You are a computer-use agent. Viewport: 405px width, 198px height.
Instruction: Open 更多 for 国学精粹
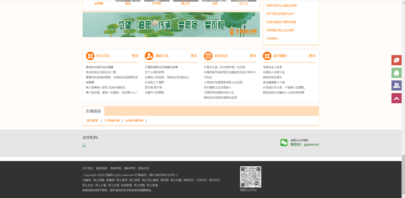point(312,56)
